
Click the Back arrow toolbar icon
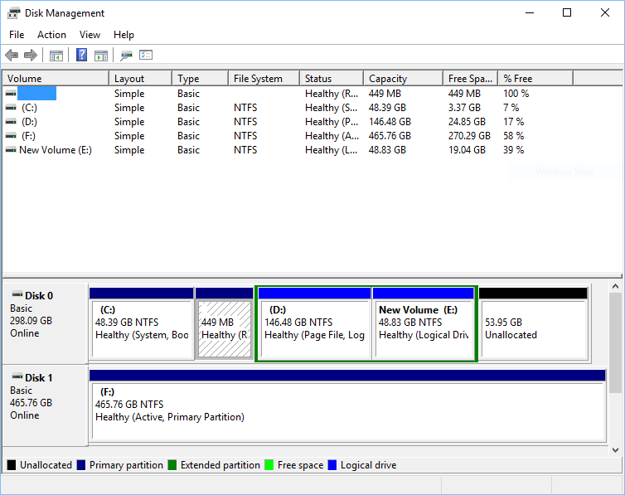coord(12,55)
